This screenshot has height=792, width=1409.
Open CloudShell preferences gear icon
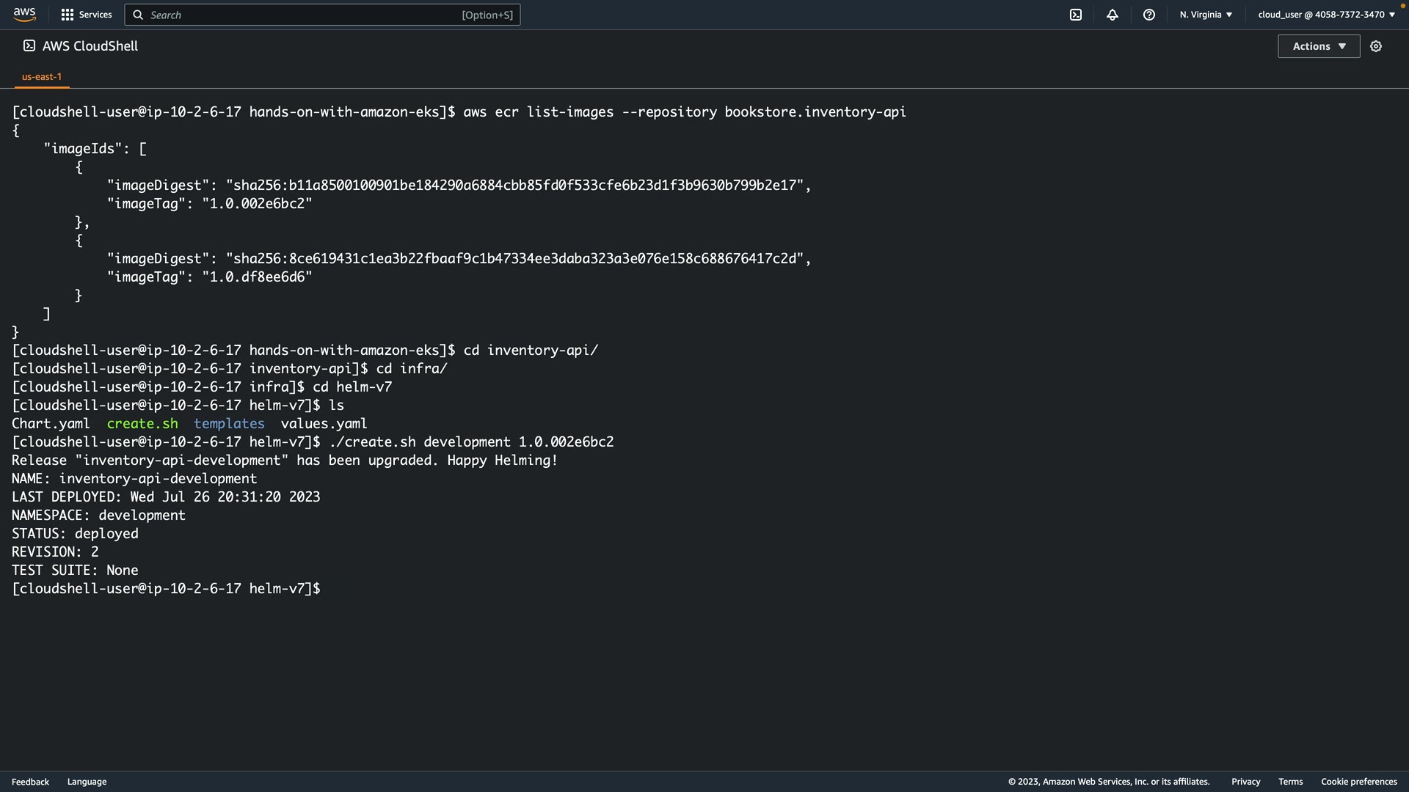[x=1375, y=46]
